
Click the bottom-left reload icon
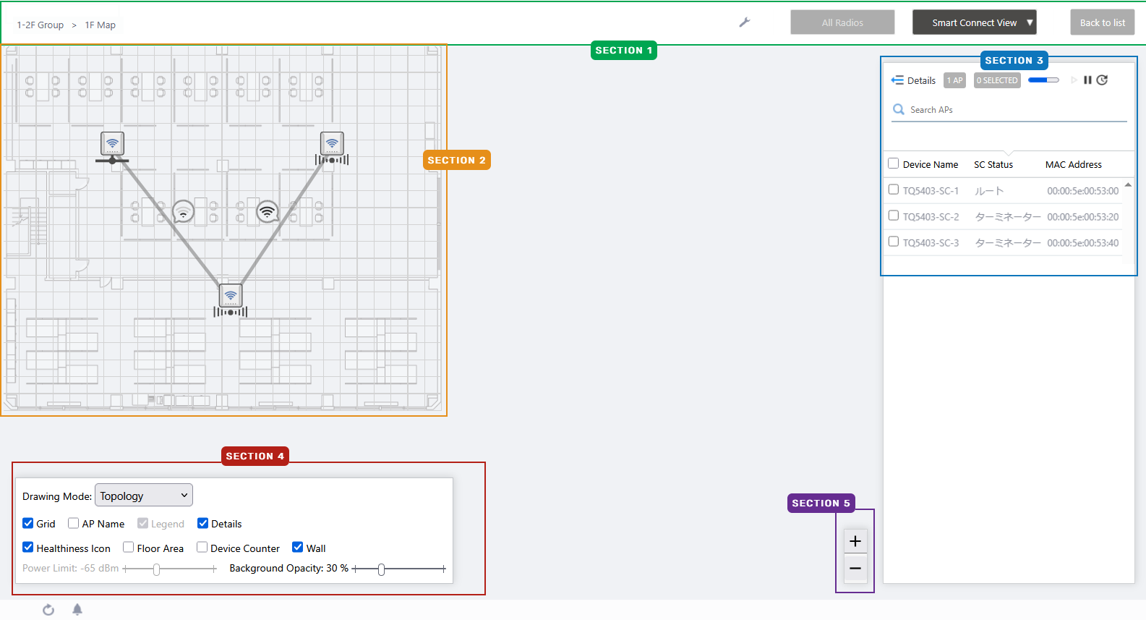(x=48, y=610)
